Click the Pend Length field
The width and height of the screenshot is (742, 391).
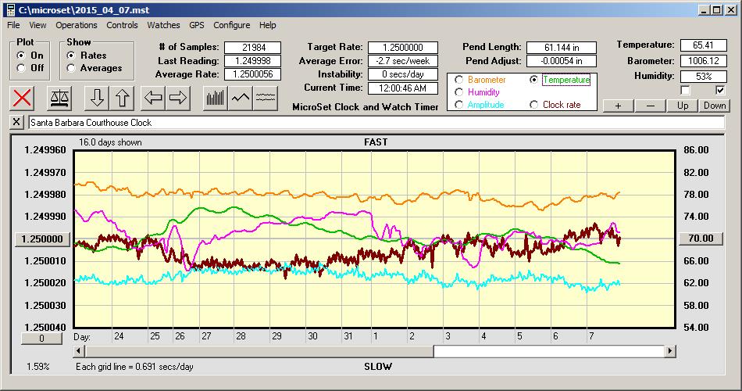(562, 48)
